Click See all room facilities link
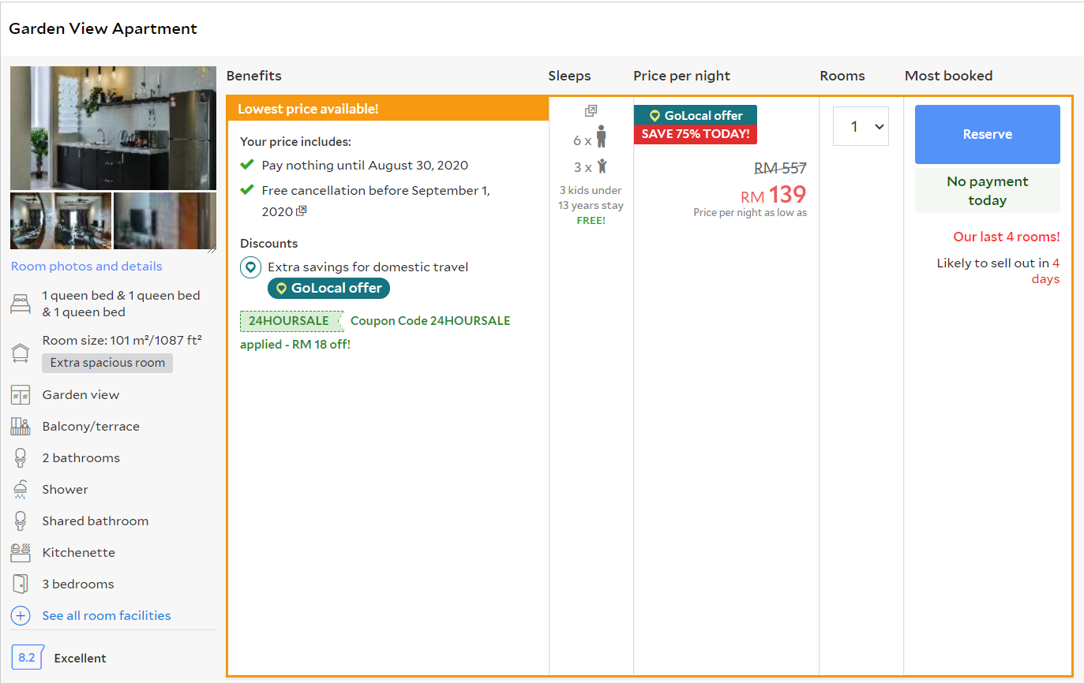This screenshot has width=1084, height=683. coord(107,616)
